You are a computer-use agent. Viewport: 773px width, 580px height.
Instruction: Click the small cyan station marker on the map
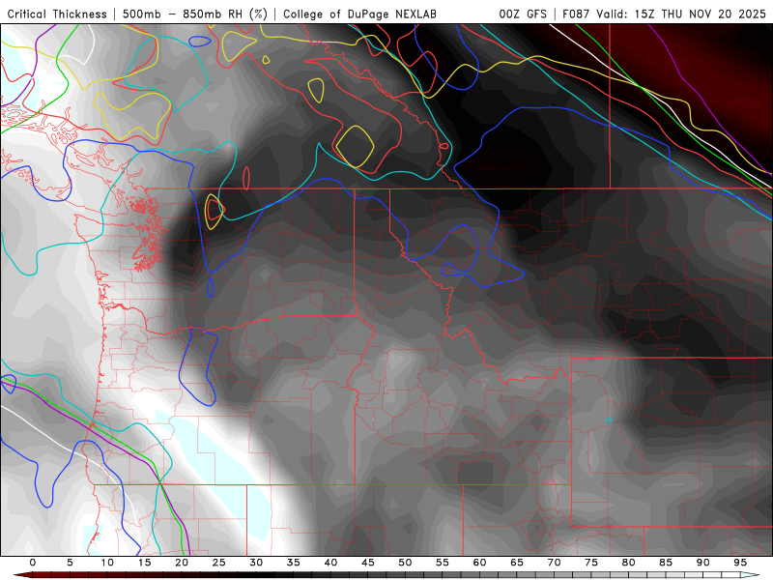pos(609,420)
